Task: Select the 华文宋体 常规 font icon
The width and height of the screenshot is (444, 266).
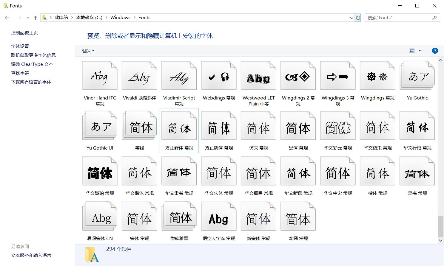Action: pyautogui.click(x=219, y=171)
